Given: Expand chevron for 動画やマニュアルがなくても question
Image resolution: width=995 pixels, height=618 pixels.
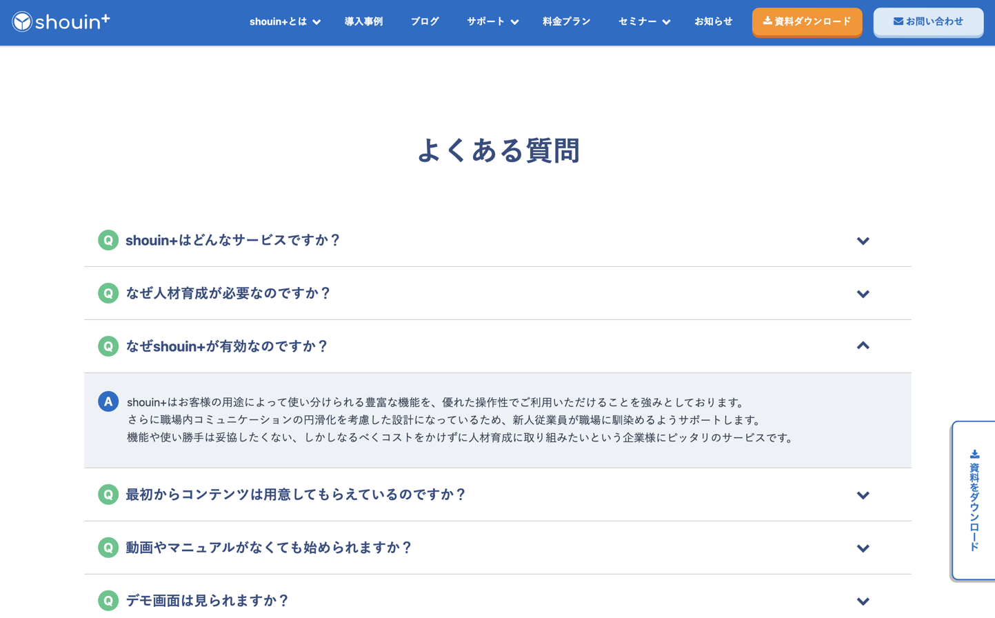Looking at the screenshot, I should point(863,548).
